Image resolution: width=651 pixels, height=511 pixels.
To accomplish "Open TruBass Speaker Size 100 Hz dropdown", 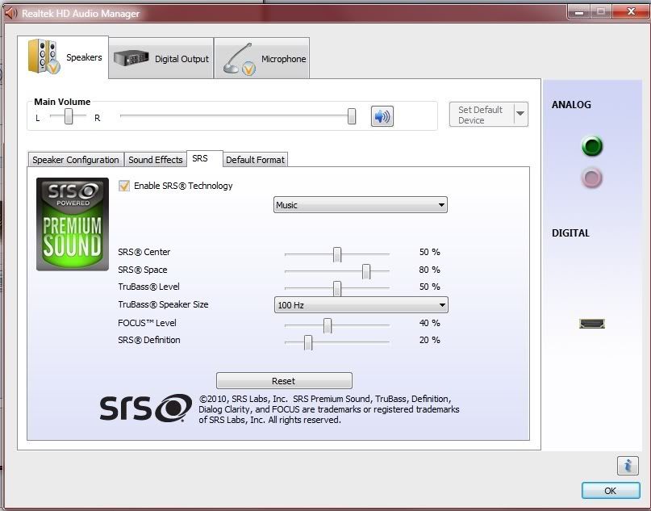I will pos(361,305).
